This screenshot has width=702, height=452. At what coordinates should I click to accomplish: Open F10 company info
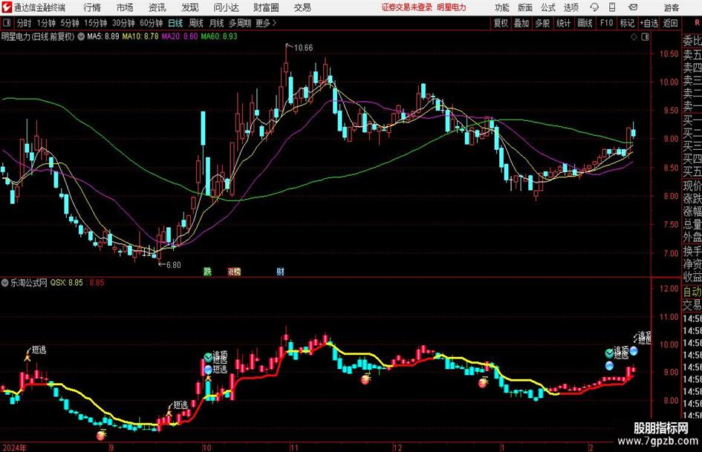[x=606, y=23]
